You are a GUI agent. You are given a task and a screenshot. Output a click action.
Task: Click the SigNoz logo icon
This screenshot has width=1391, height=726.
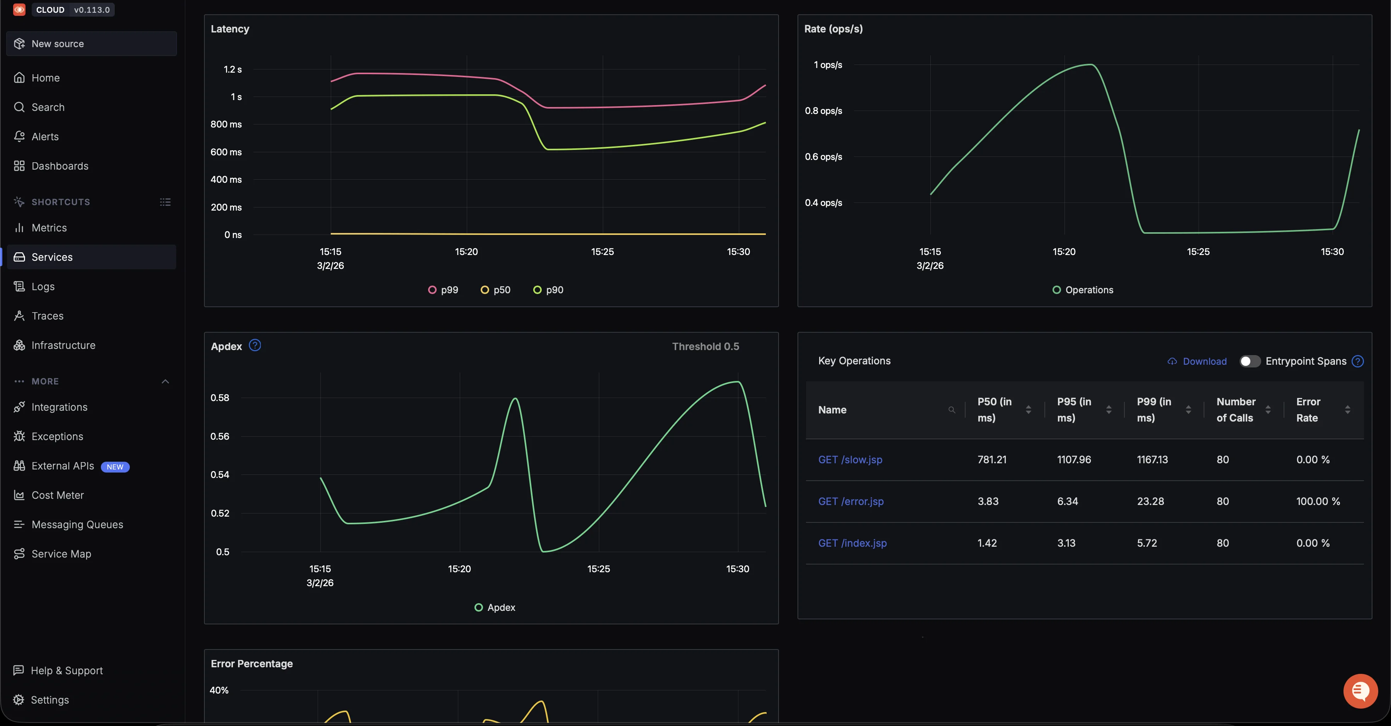pos(19,10)
